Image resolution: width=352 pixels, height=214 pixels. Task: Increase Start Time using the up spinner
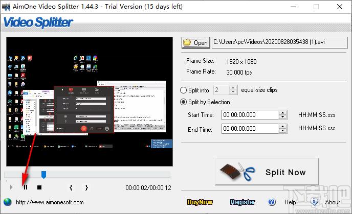click(x=282, y=113)
